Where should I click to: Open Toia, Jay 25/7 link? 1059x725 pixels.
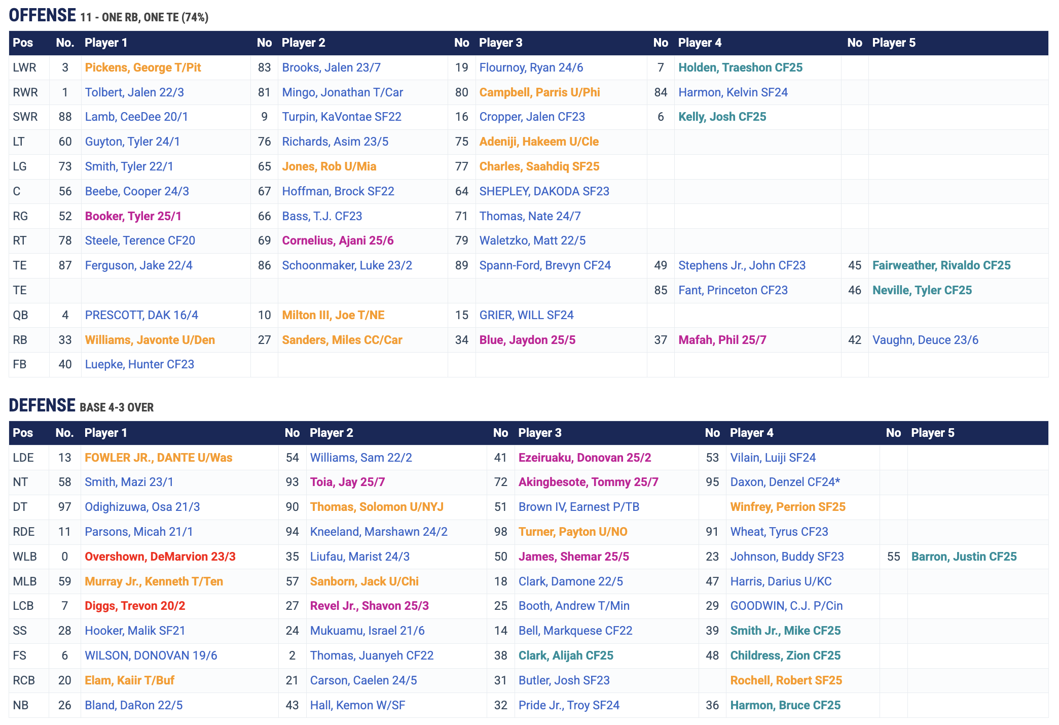tap(347, 482)
